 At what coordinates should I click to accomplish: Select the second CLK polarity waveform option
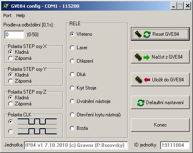[11, 131]
